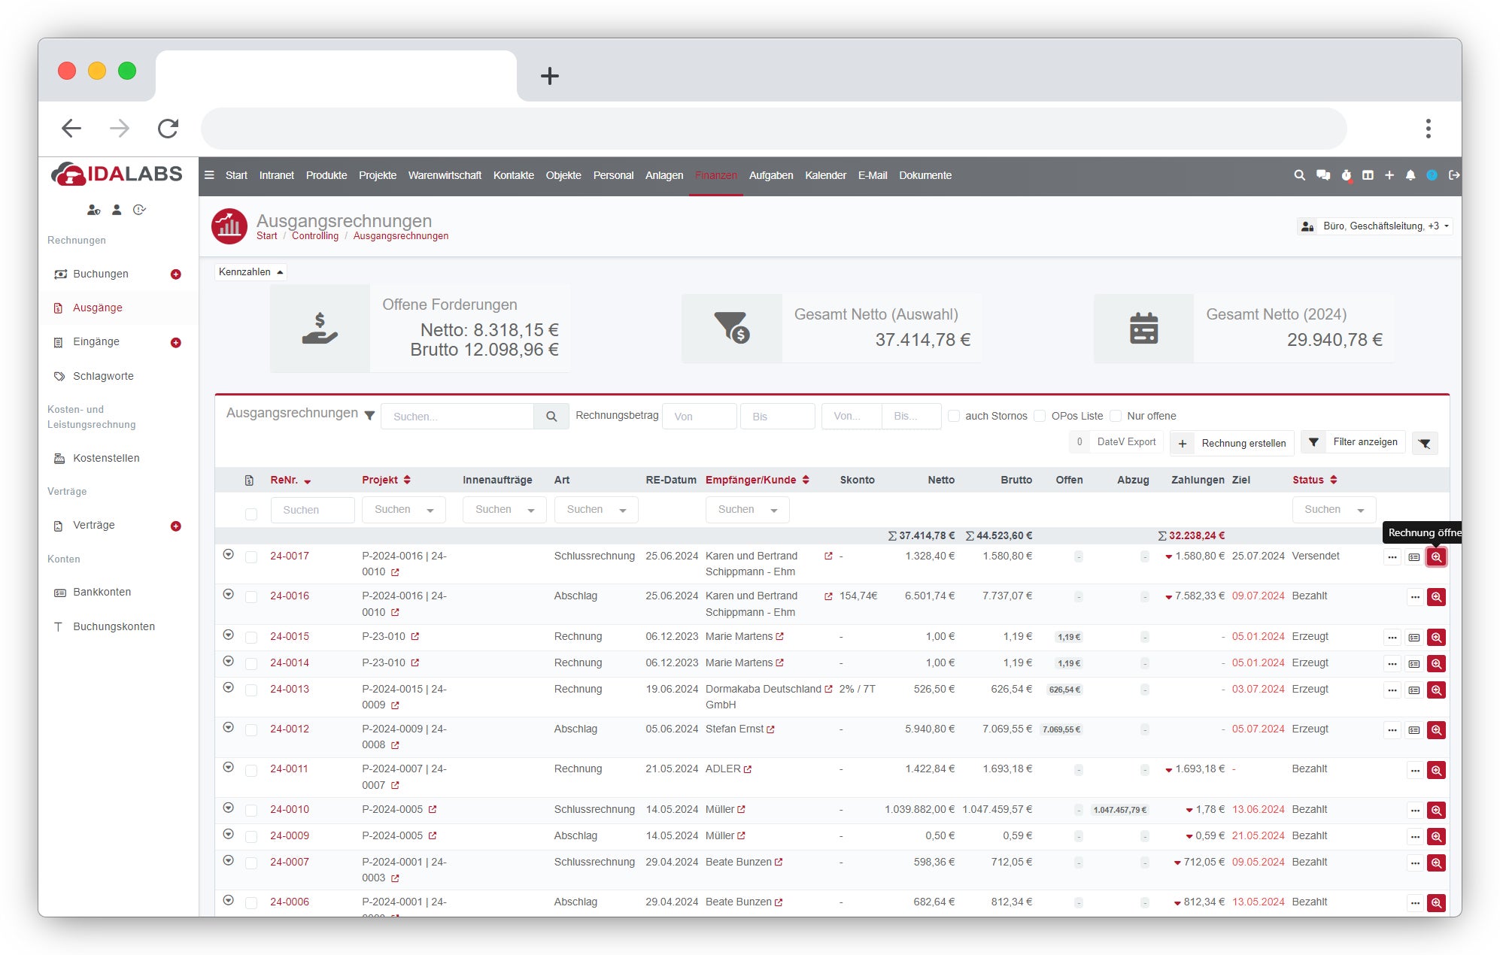Open the global search magnifier in top bar
The image size is (1500, 955).
point(1299,175)
